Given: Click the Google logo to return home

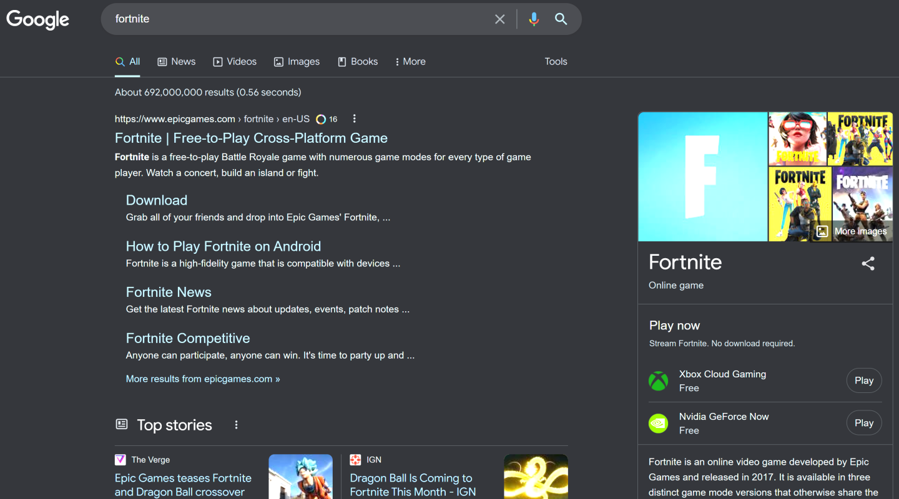Looking at the screenshot, I should coord(37,19).
